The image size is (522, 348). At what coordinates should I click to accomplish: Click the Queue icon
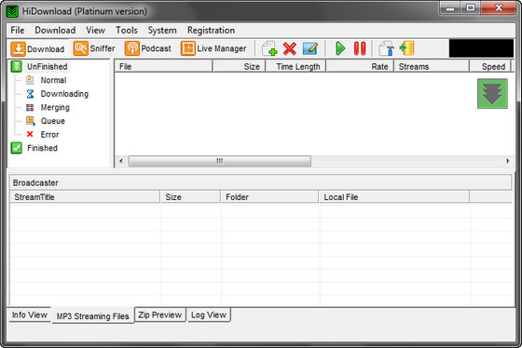point(30,121)
